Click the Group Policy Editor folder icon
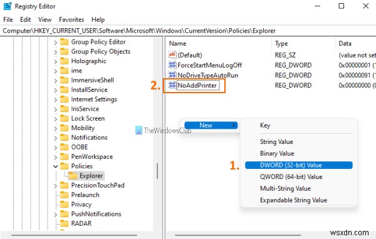This screenshot has width=376, height=239. [65, 42]
